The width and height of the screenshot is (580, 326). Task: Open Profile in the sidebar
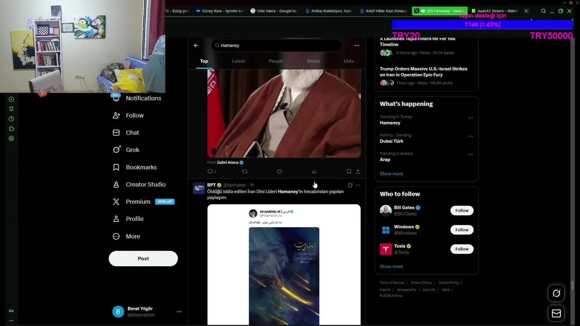coord(116,219)
